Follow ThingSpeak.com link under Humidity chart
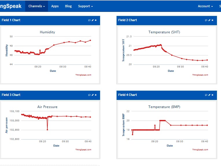The image size is (221, 166). click(x=83, y=75)
